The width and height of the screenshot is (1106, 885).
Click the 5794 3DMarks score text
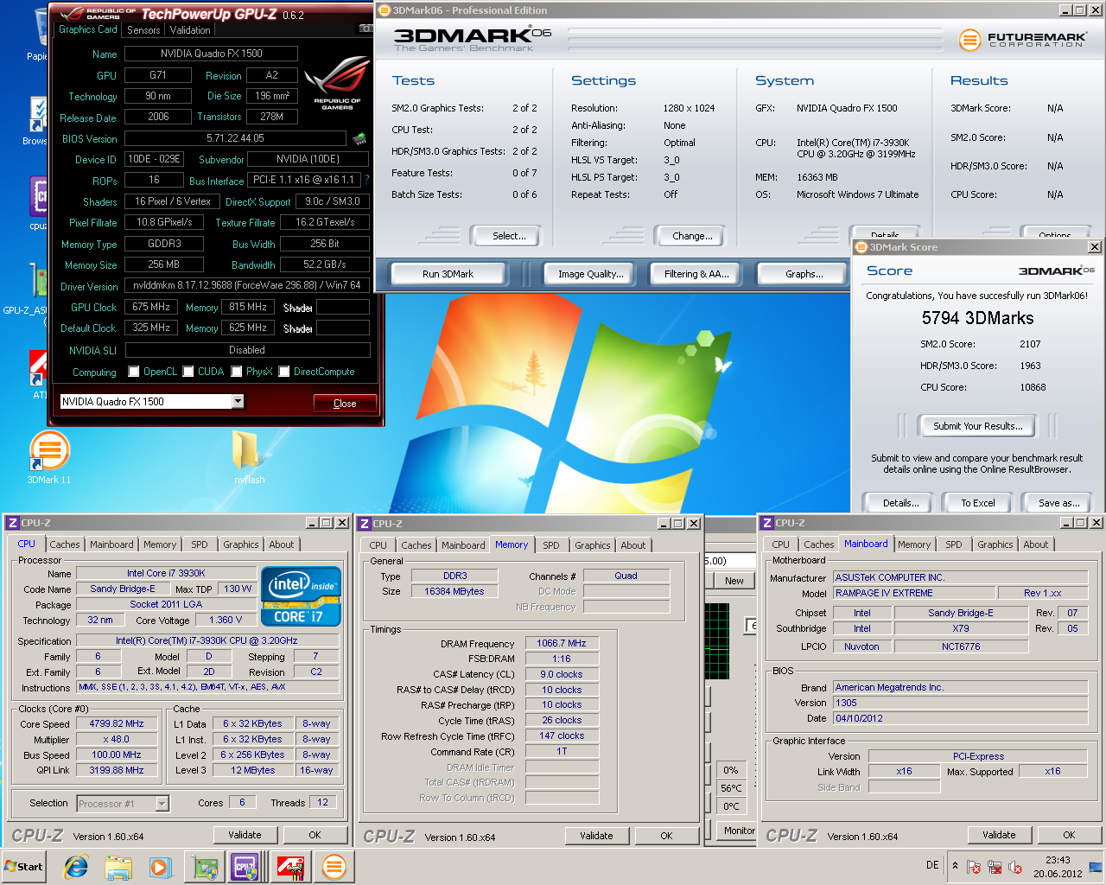977,318
